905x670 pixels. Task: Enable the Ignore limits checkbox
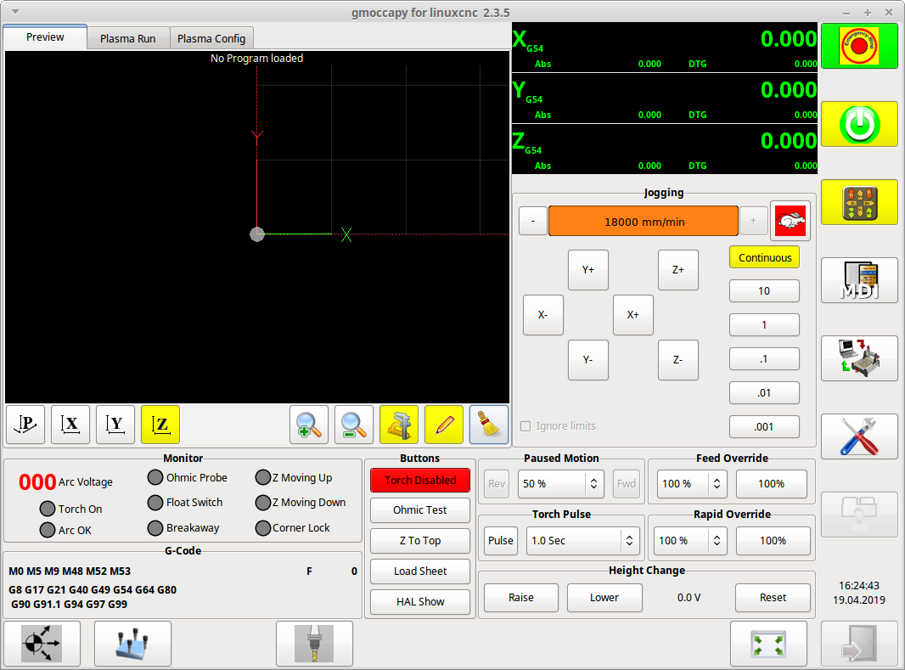point(526,426)
